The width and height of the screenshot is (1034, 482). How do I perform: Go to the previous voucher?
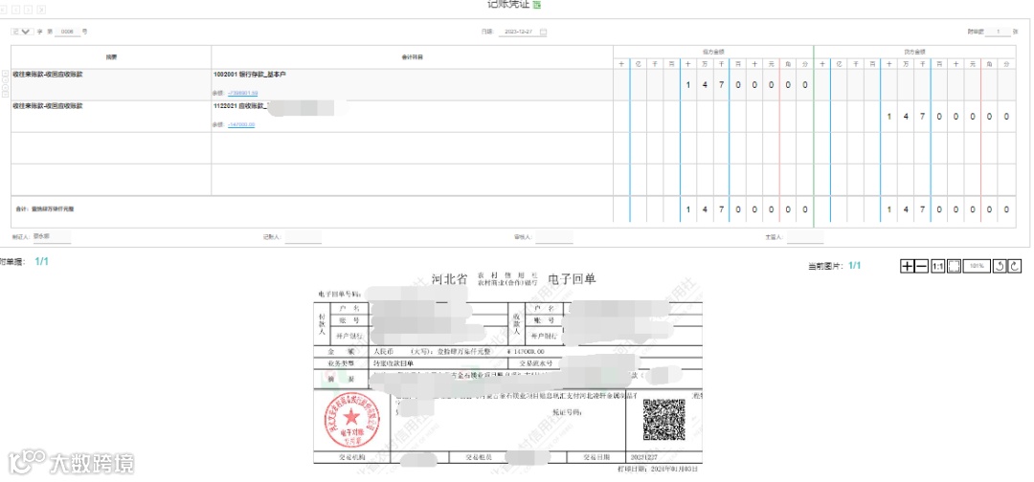pos(17,10)
